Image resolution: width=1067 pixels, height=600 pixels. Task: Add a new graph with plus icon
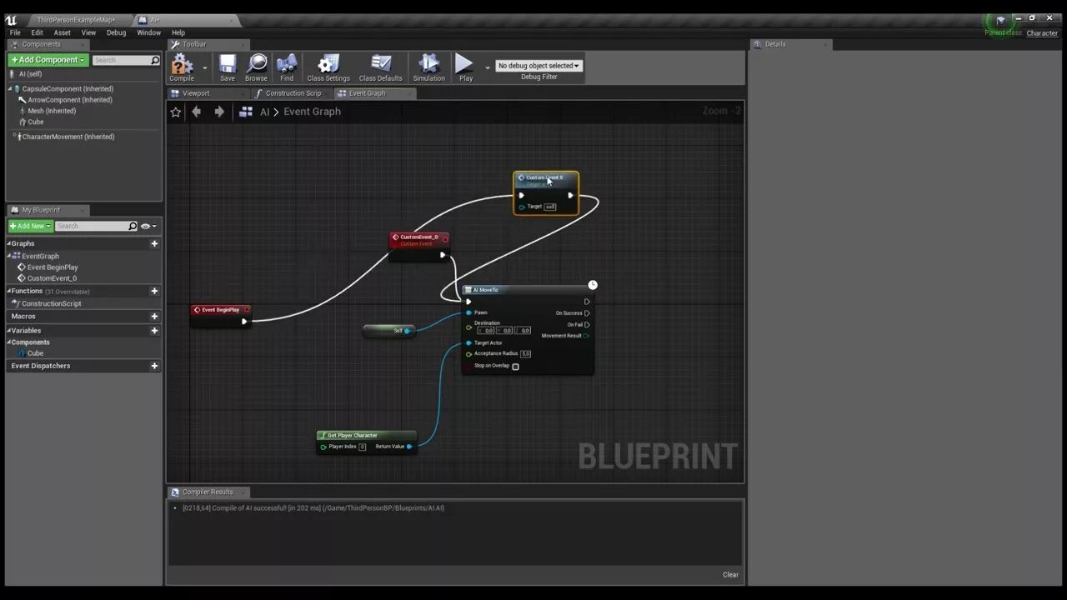[x=154, y=243]
